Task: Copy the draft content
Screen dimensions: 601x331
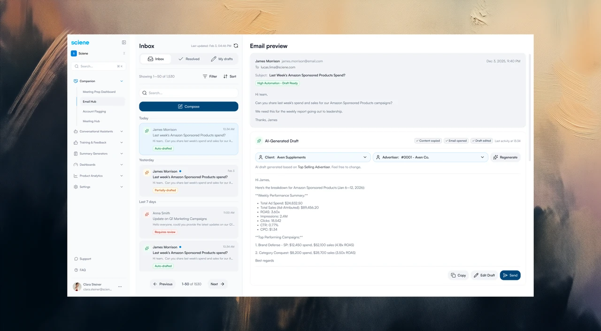Action: [458, 275]
